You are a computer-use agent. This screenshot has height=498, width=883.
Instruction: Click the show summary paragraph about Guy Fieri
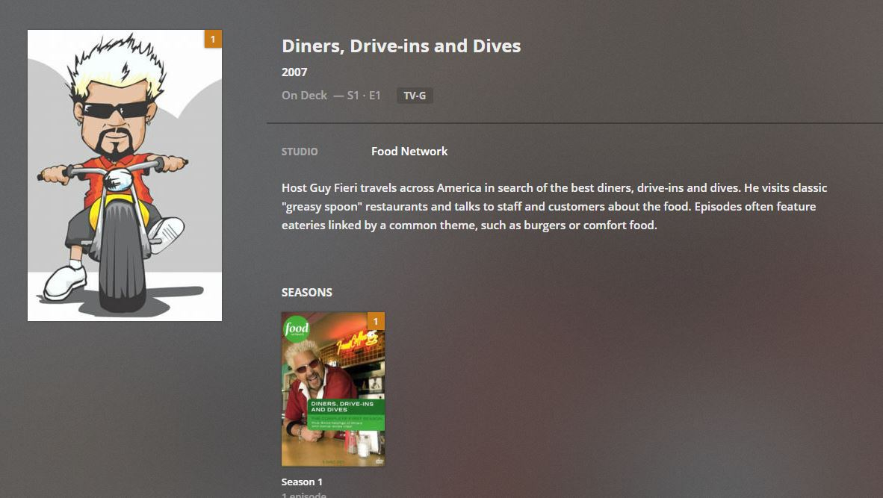tap(555, 207)
